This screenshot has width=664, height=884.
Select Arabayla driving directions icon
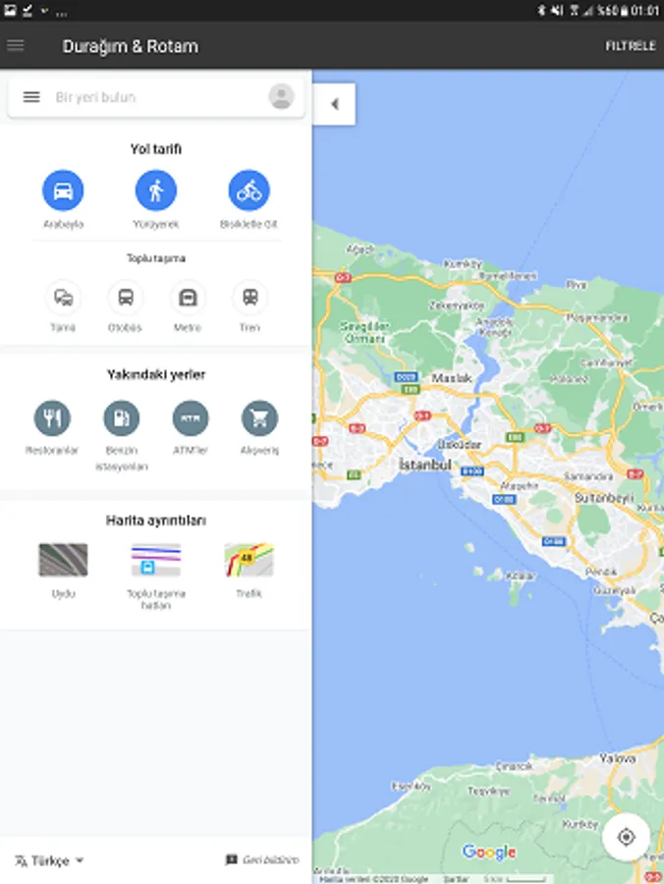tap(63, 191)
